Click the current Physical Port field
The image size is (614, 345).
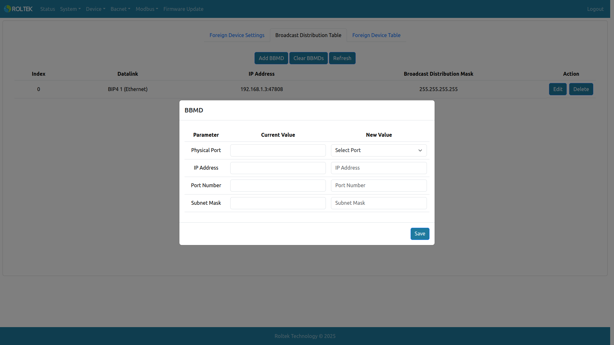pos(278,150)
